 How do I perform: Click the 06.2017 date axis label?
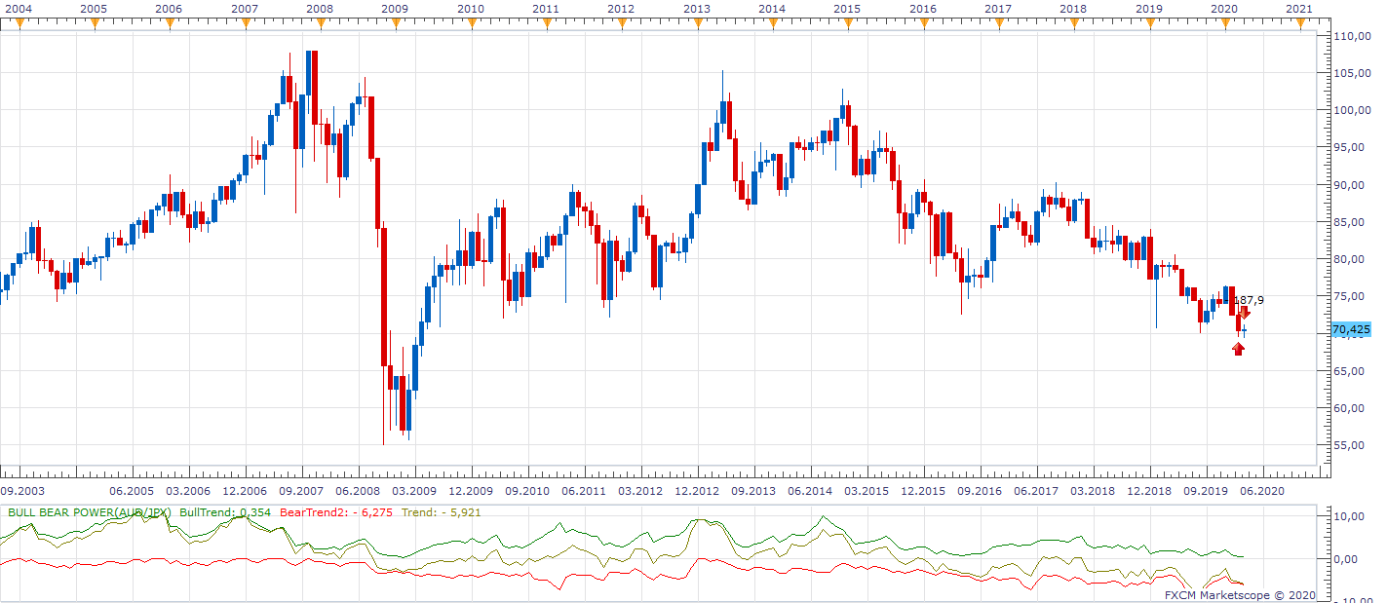(1036, 492)
